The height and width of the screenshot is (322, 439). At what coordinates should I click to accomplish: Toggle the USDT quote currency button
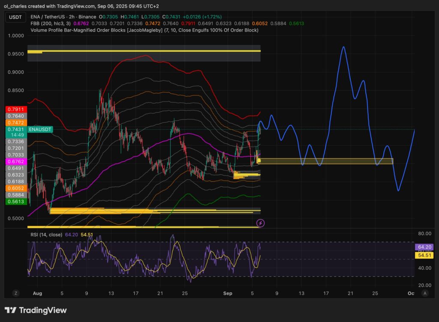(x=15, y=18)
